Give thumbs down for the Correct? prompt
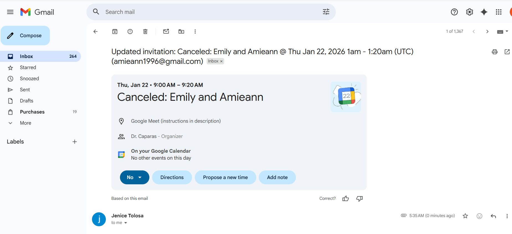This screenshot has height=234, width=512. coord(360,198)
